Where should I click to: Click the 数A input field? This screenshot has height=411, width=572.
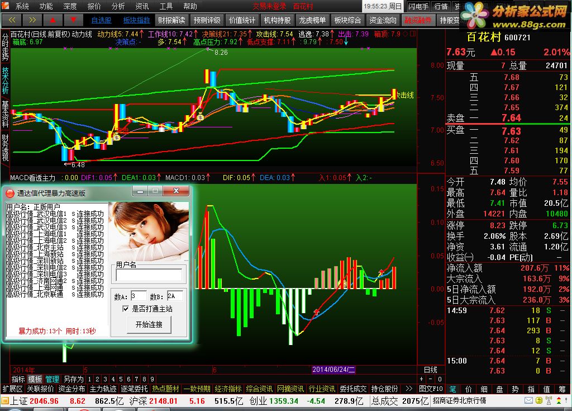point(139,296)
